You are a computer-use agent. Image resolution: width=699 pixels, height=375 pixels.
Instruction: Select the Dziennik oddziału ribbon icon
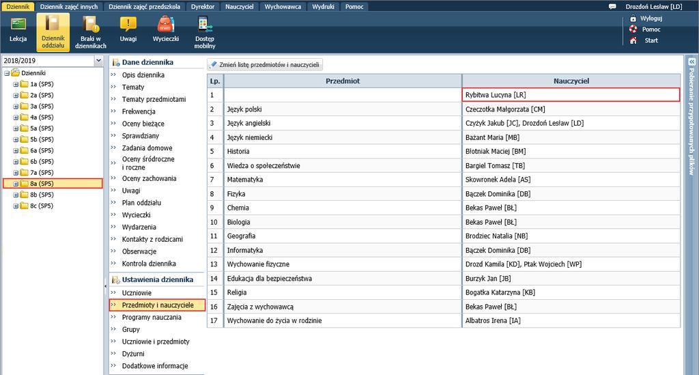[53, 32]
